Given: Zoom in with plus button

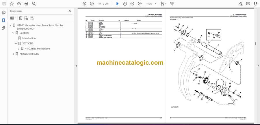Looking at the screenshot, I should pos(140,4).
